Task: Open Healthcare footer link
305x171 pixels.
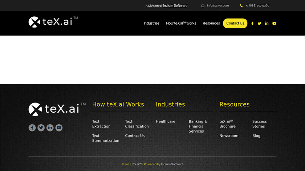Action: [x=166, y=121]
